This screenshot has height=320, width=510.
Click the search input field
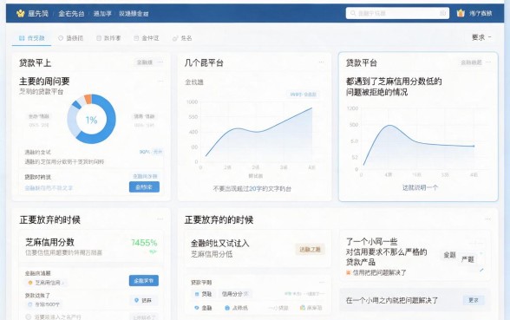[x=397, y=13]
